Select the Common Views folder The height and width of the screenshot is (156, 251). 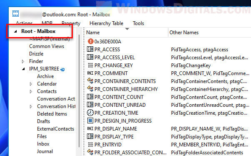click(x=47, y=46)
